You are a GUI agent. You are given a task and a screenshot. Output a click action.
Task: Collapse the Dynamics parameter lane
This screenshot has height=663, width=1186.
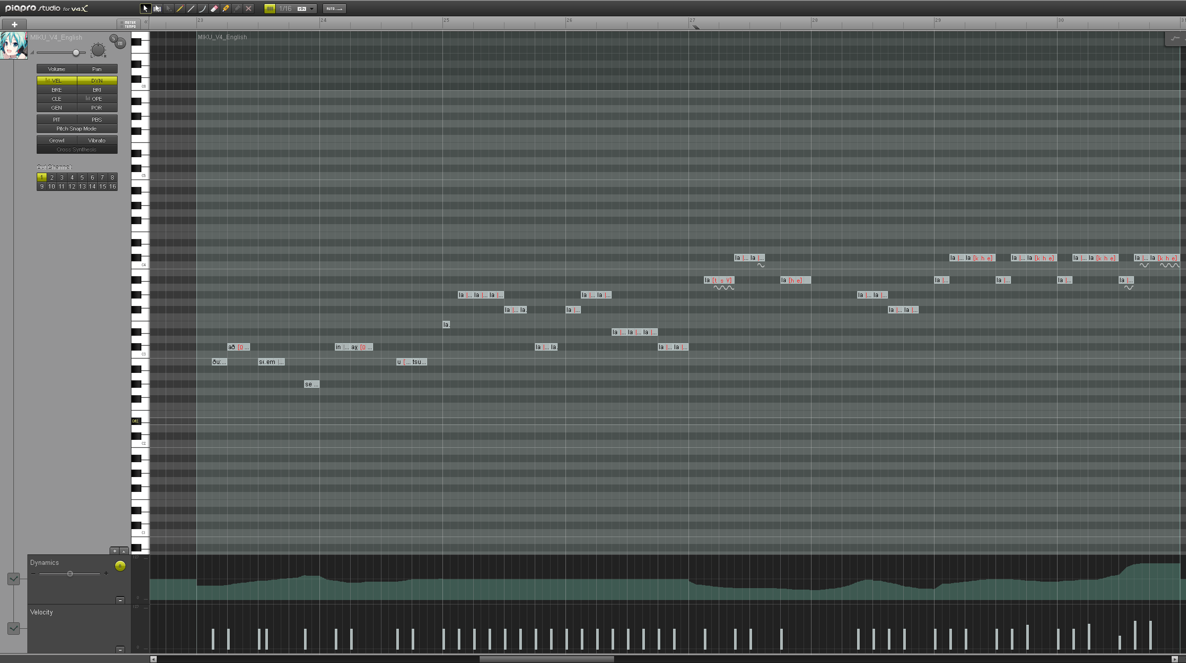pyautogui.click(x=120, y=600)
